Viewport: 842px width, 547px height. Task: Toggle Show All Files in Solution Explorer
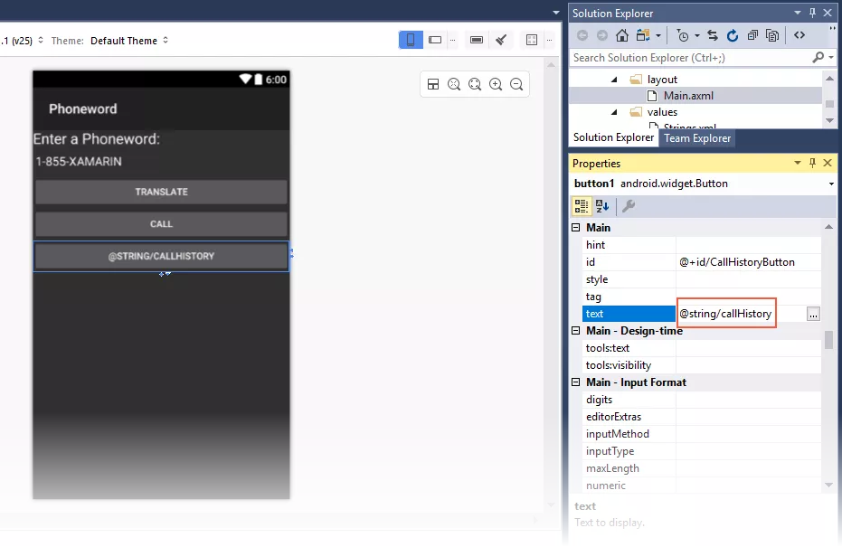tap(772, 35)
